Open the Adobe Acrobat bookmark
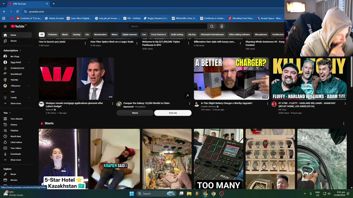 [54, 18]
